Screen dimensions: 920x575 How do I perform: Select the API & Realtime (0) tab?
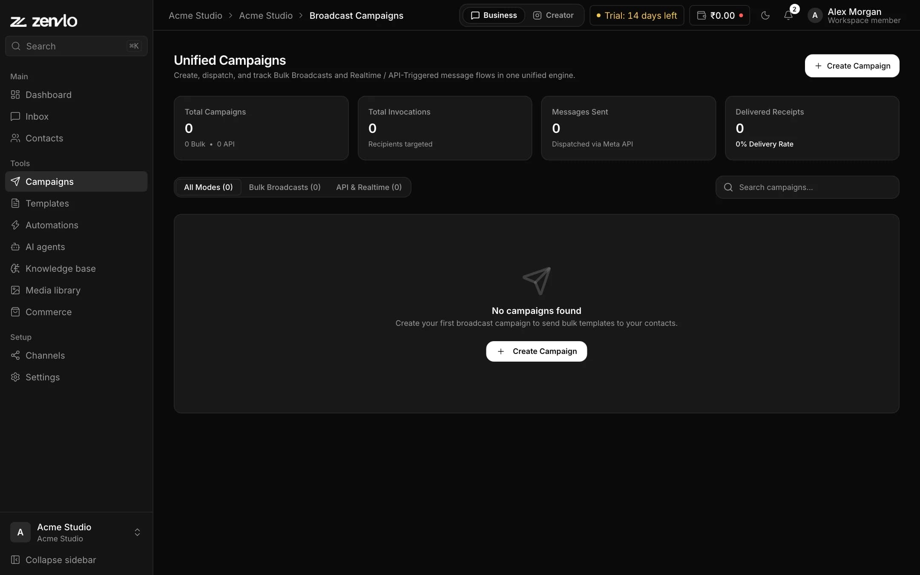(369, 187)
